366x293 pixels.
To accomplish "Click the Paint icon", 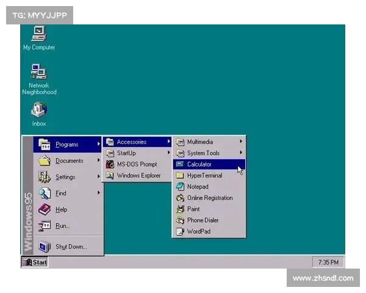I will [x=180, y=209].
